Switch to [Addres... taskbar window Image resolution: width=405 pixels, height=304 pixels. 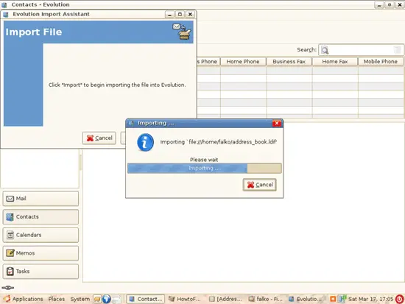coord(225,299)
